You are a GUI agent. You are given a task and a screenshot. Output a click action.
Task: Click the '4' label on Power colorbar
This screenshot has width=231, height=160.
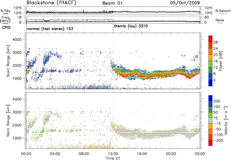[x=215, y=80]
